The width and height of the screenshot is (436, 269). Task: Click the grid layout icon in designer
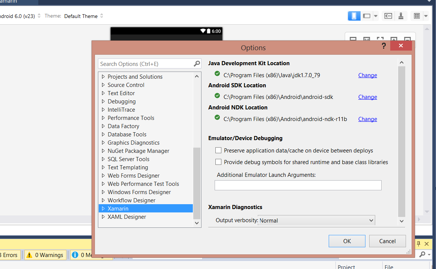416,16
